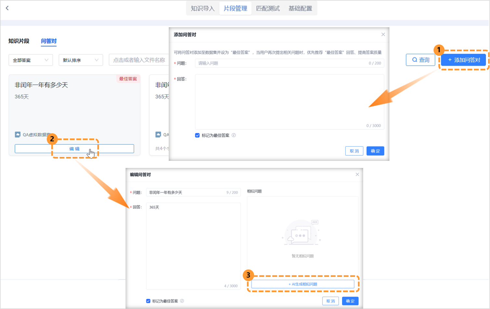Click the AI生成相似问题 button
490x309 pixels.
(x=302, y=284)
